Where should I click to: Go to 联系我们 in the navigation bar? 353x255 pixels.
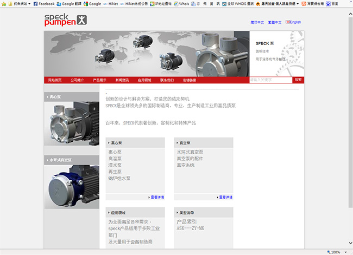tap(167, 80)
